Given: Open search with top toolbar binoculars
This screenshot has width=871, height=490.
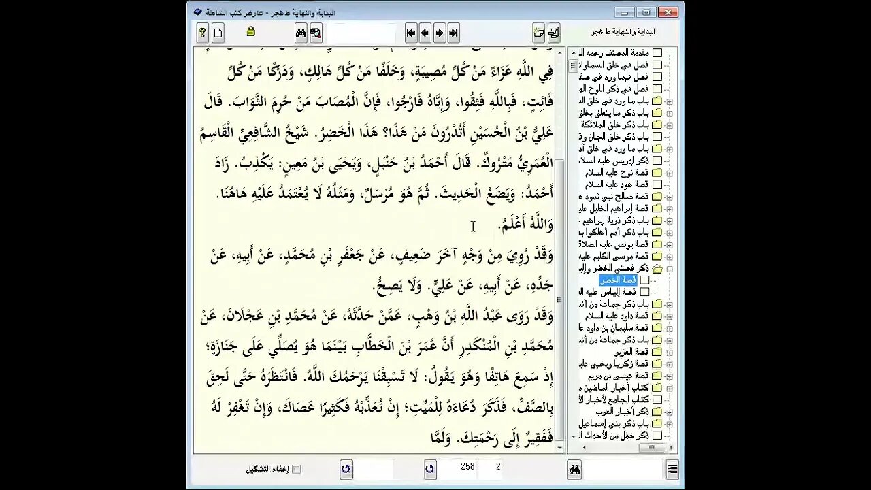Looking at the screenshot, I should (x=301, y=33).
